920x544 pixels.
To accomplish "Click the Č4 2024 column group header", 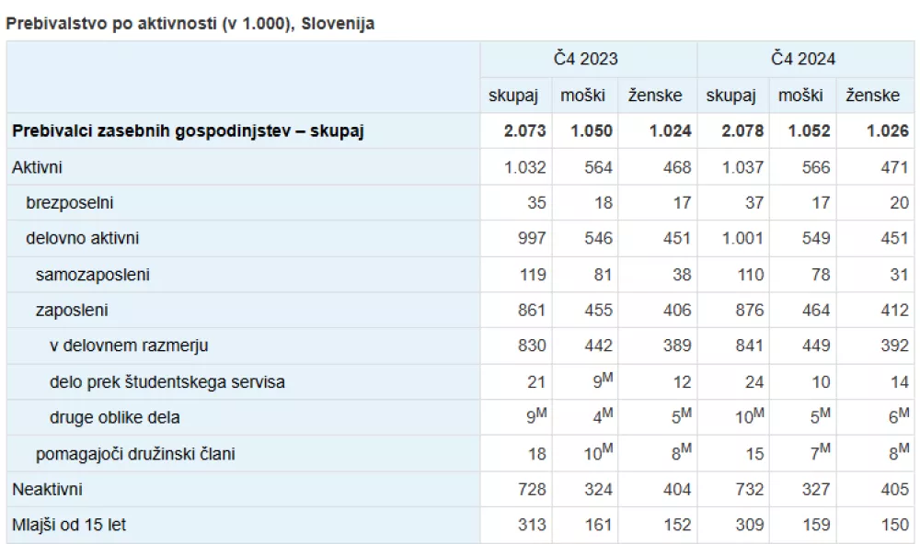I will click(x=803, y=59).
